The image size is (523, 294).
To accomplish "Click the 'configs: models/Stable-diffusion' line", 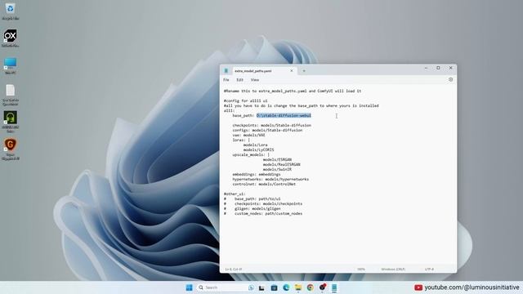I will 267,131.
